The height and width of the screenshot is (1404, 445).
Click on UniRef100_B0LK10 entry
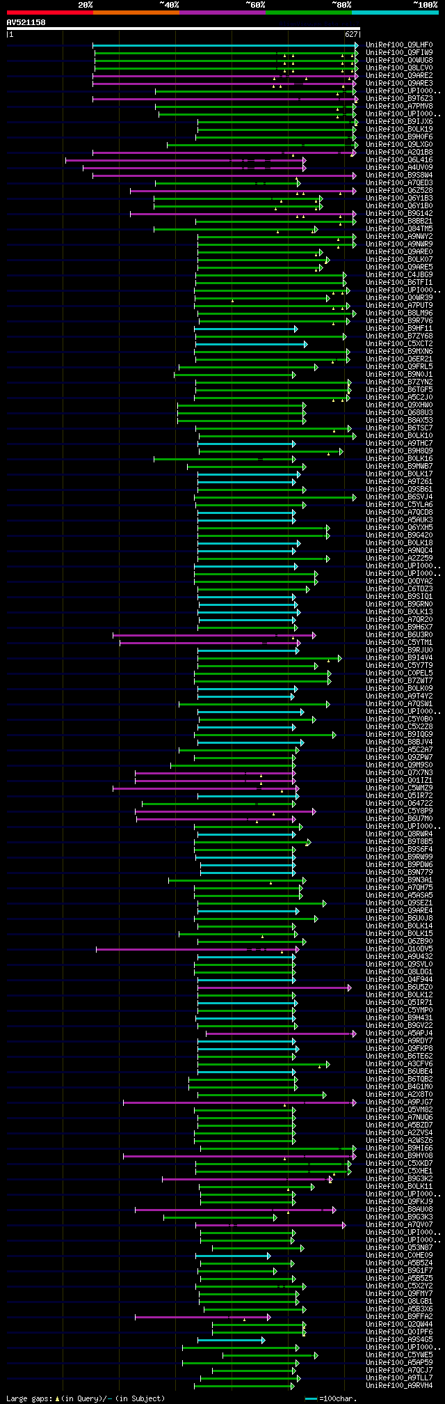(399, 436)
